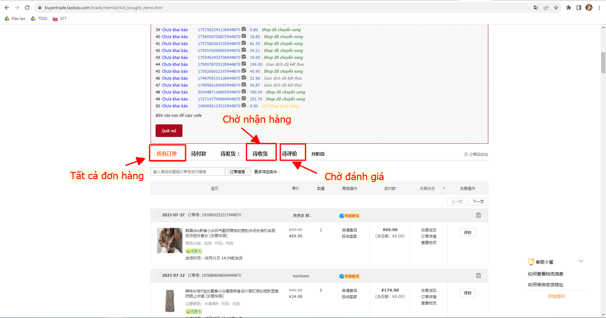The height and width of the screenshot is (318, 606).
Task: Delete the 2023-07-27 order via trash icon
Action: [x=478, y=215]
